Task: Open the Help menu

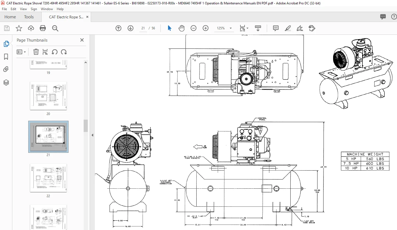Action: [60, 9]
